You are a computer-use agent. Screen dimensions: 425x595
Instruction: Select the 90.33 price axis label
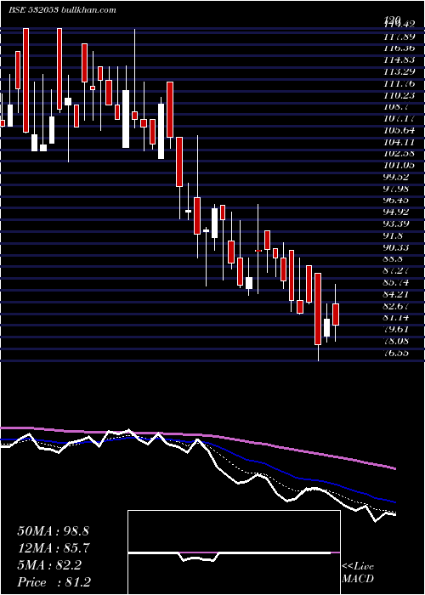[x=398, y=247]
